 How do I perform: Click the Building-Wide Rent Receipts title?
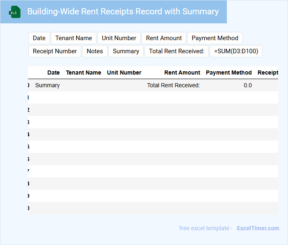(123, 11)
